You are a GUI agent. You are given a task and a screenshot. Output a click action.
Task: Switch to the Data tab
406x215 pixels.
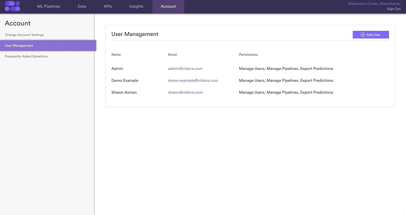(x=82, y=7)
